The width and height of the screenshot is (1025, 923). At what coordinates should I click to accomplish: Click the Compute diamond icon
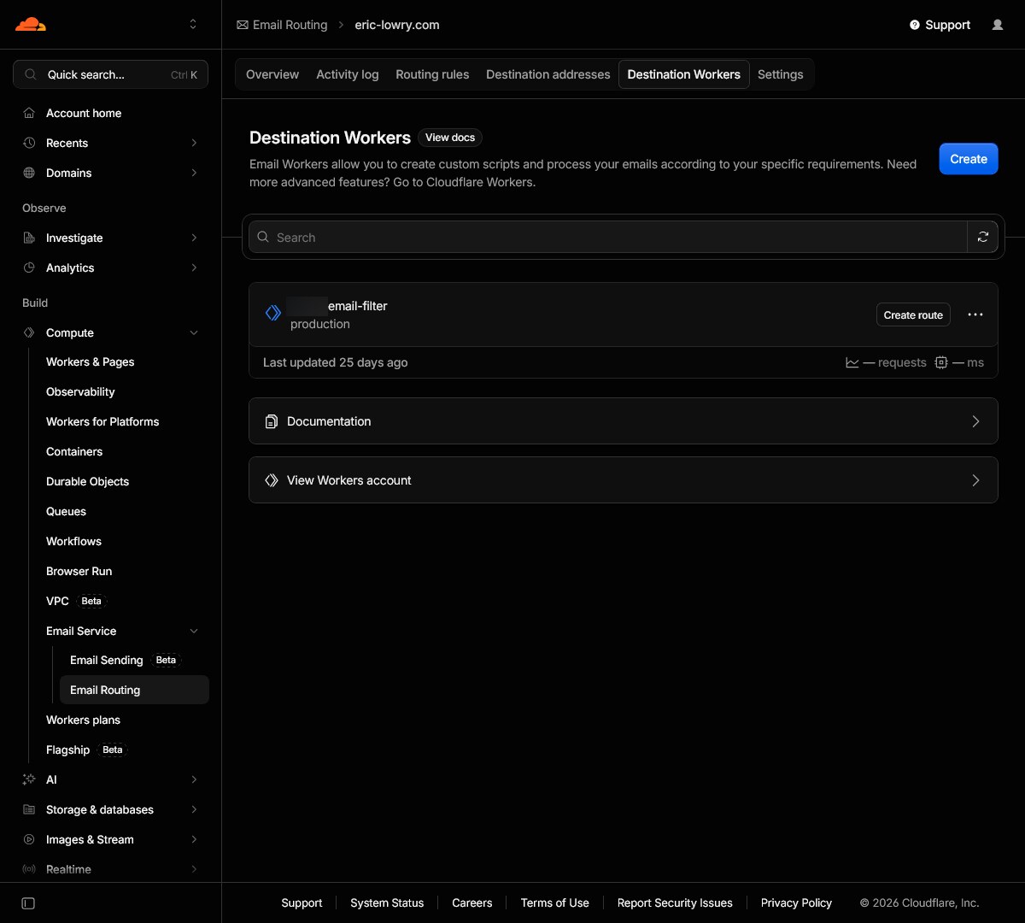click(29, 332)
